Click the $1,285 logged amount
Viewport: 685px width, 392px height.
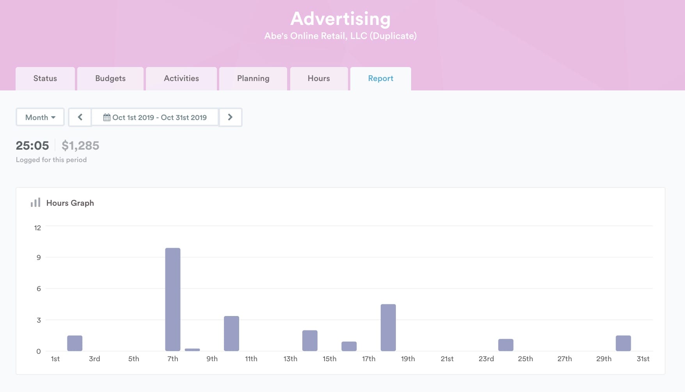(80, 146)
